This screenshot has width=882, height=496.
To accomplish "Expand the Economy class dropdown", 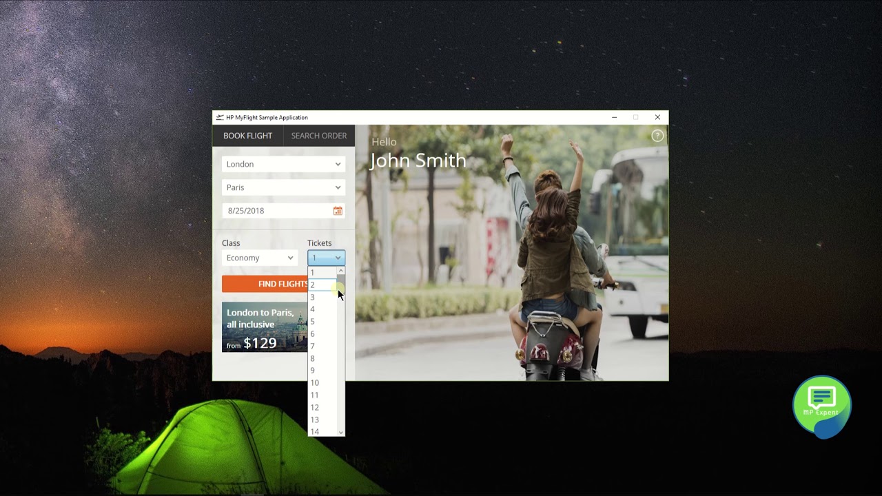I will pos(259,258).
